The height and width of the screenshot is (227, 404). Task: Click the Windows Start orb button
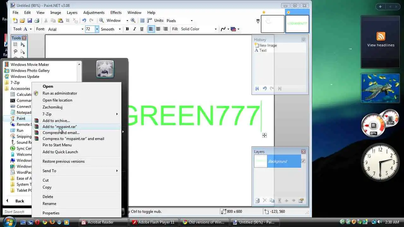(9, 222)
